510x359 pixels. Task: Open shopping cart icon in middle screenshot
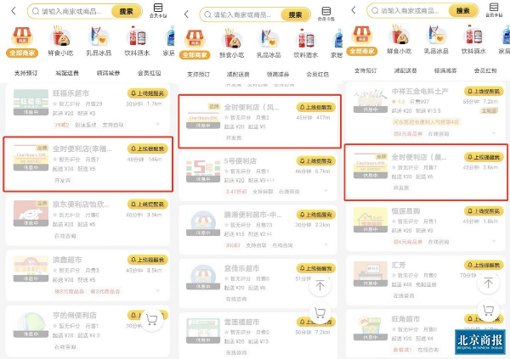(x=320, y=313)
